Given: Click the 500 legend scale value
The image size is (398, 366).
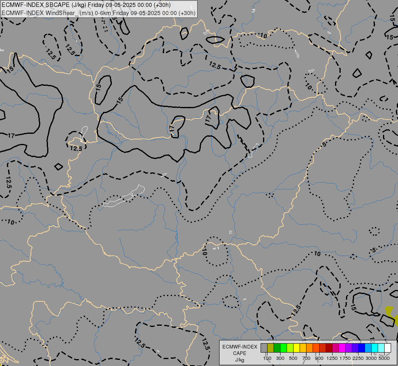Looking at the screenshot, I should click(x=293, y=358).
